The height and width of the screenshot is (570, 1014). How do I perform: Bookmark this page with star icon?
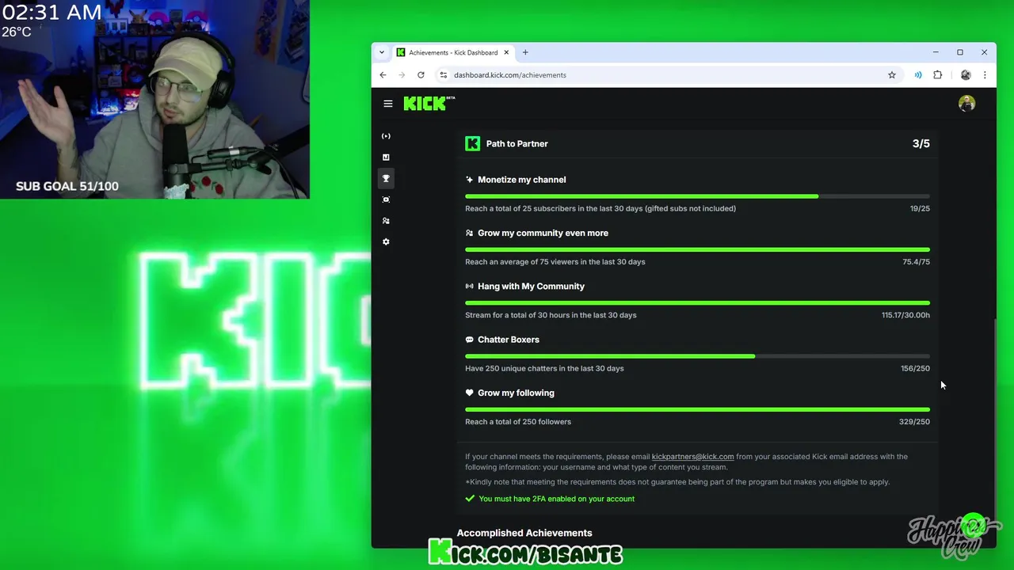click(x=892, y=75)
